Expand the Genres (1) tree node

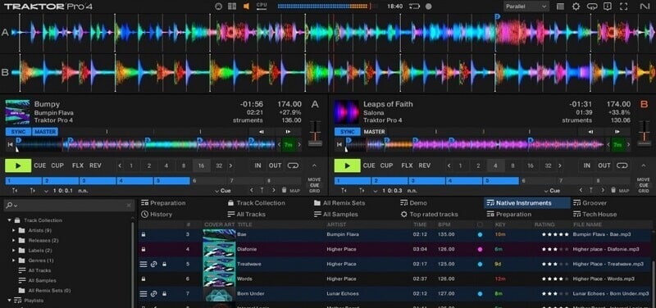point(14,260)
